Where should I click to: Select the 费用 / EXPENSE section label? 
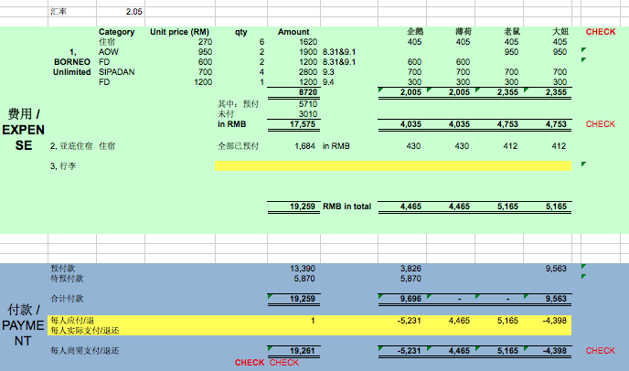coord(23,130)
